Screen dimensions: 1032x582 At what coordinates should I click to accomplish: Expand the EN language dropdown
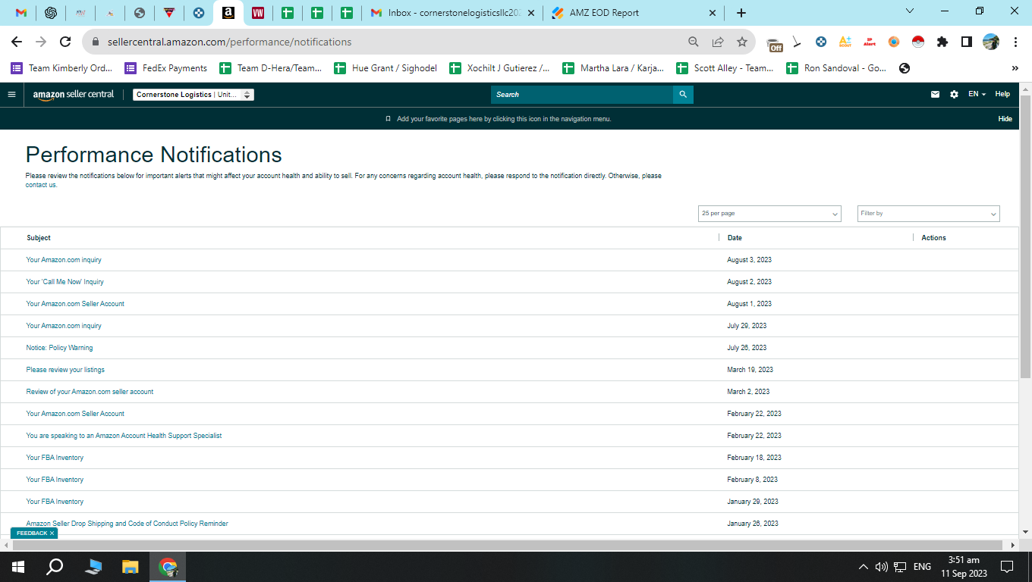[977, 95]
